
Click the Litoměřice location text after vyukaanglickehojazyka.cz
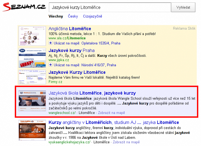coord(101,142)
